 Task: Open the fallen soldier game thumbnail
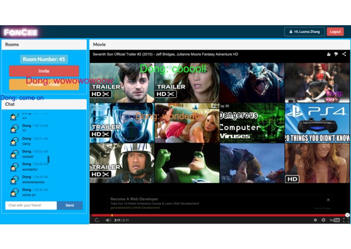[252, 163]
